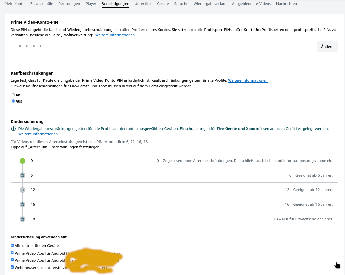Select the 'An' purchase restriction radio button
This screenshot has width=345, height=275.
[13, 95]
